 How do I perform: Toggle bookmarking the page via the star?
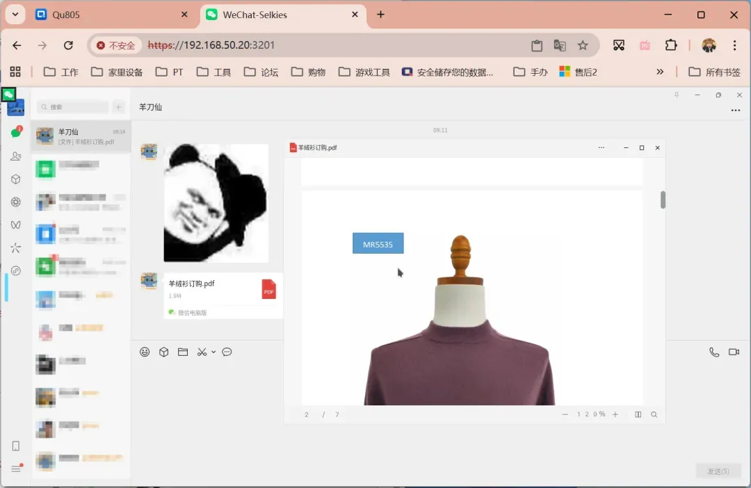coord(583,45)
